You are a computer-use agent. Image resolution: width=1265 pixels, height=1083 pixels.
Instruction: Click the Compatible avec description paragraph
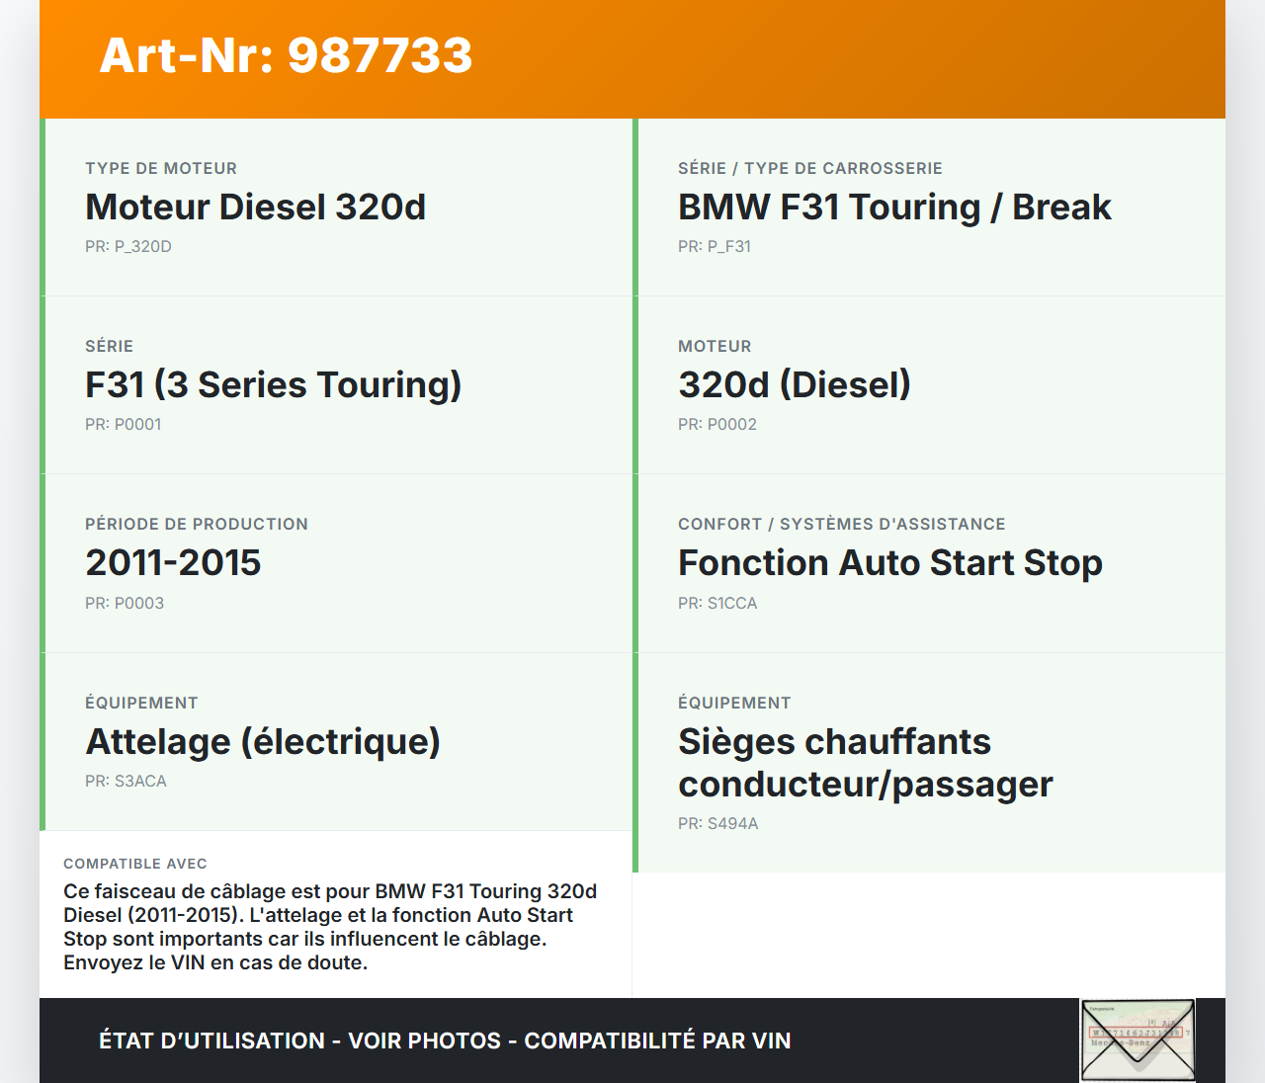(331, 927)
